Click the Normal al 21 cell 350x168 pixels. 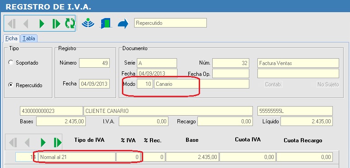pos(77,157)
